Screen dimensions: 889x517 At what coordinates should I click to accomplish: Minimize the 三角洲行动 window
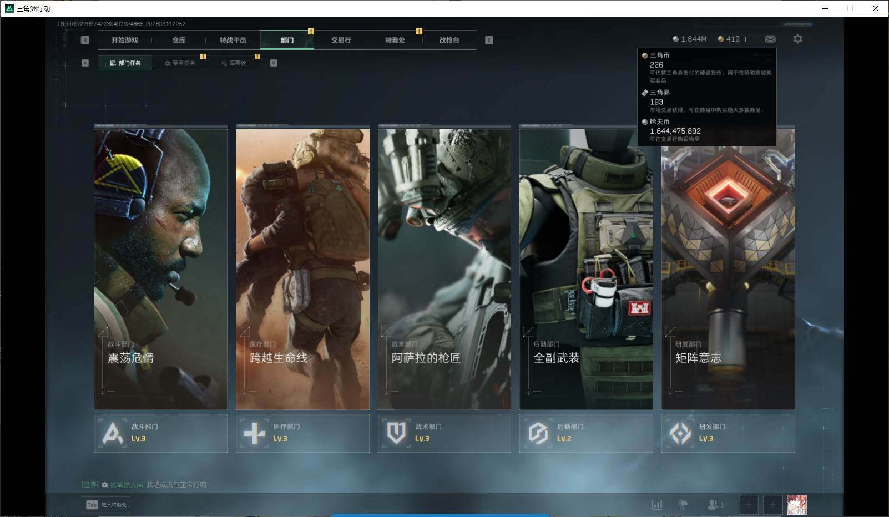[825, 8]
